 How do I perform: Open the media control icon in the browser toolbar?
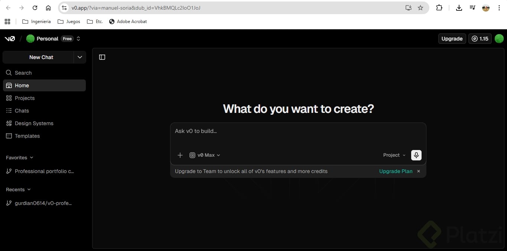click(x=472, y=8)
